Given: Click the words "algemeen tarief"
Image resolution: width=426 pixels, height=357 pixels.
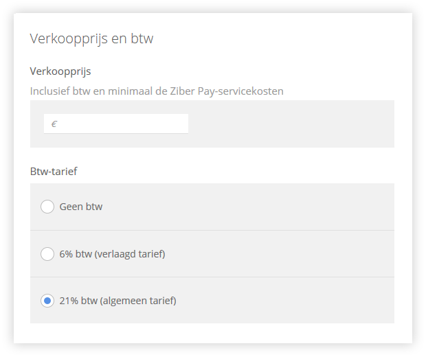Looking at the screenshot, I should click(x=138, y=301).
